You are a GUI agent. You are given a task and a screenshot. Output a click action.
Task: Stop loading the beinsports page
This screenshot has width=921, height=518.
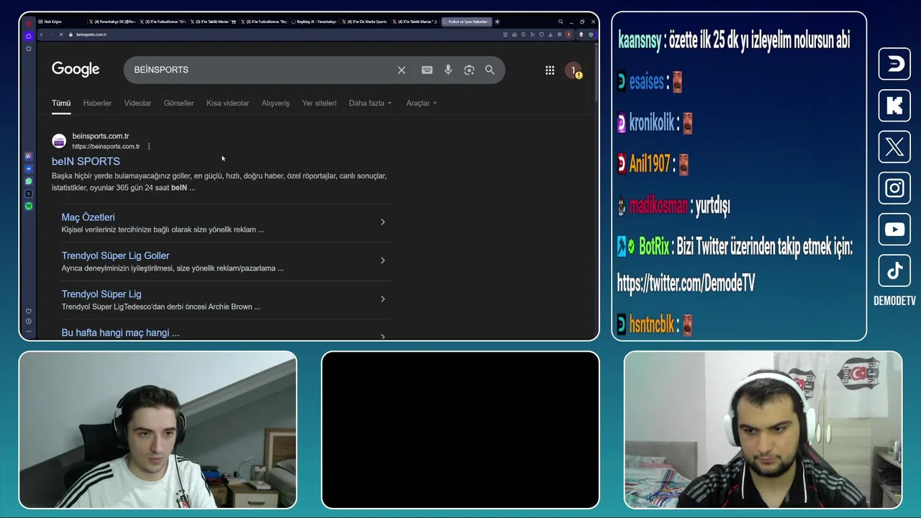point(60,35)
